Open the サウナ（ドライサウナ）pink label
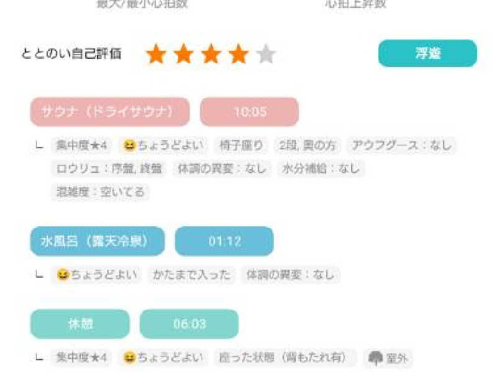 110,112
